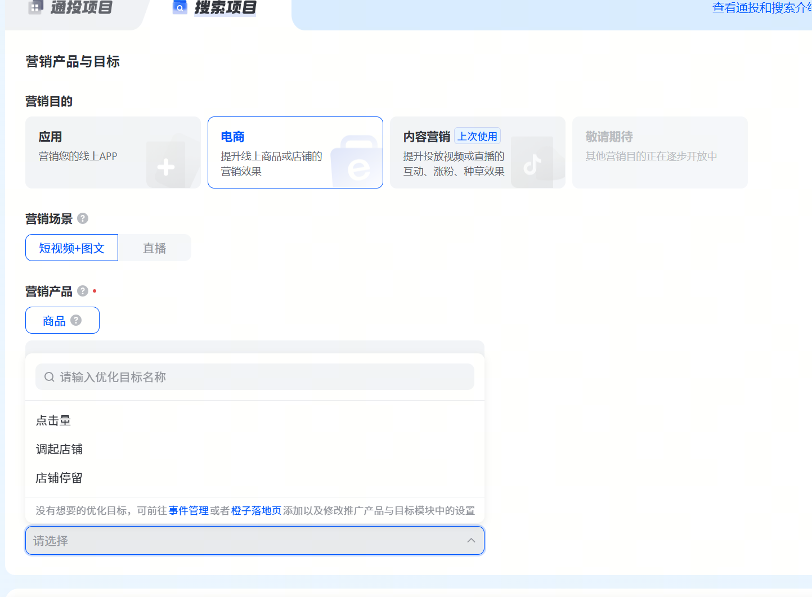Open the 橙子落地页 link
The height and width of the screenshot is (597, 812).
(256, 510)
